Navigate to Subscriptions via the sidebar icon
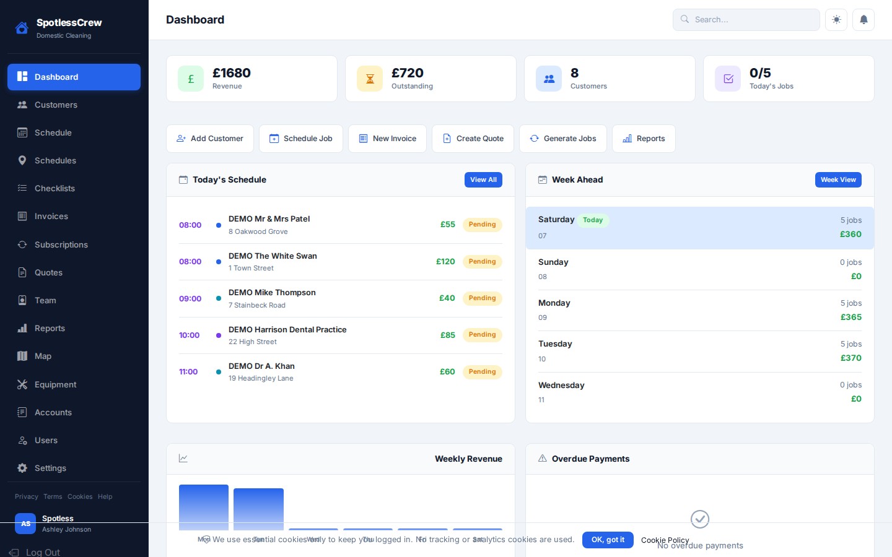Viewport: 892px width, 557px height. pos(22,244)
